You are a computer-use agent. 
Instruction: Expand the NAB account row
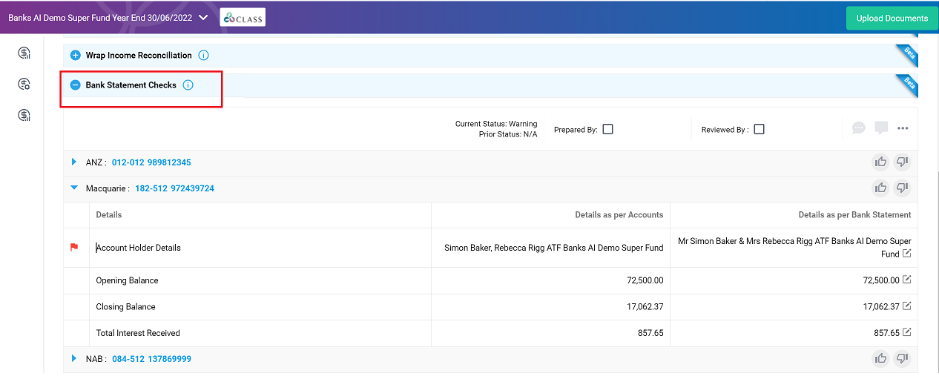point(73,358)
